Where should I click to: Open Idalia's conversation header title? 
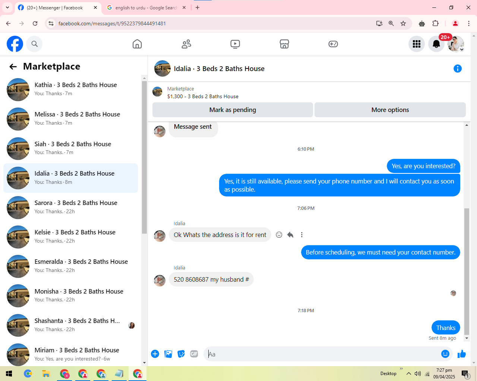pyautogui.click(x=219, y=68)
